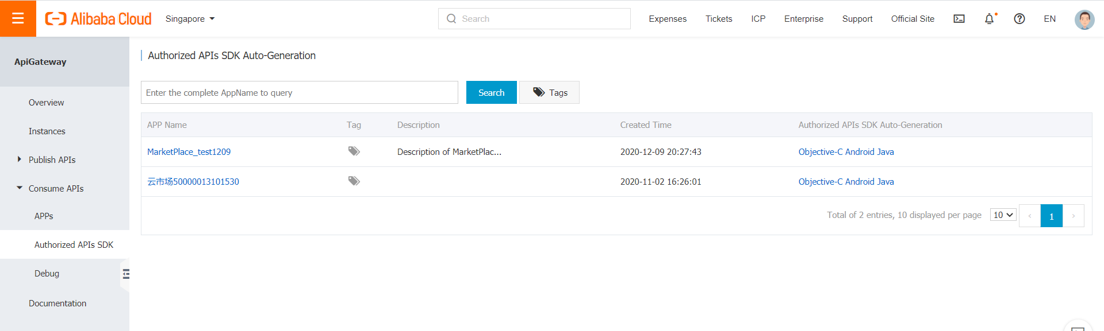Open the Support top menu
This screenshot has width=1104, height=331.
857,19
